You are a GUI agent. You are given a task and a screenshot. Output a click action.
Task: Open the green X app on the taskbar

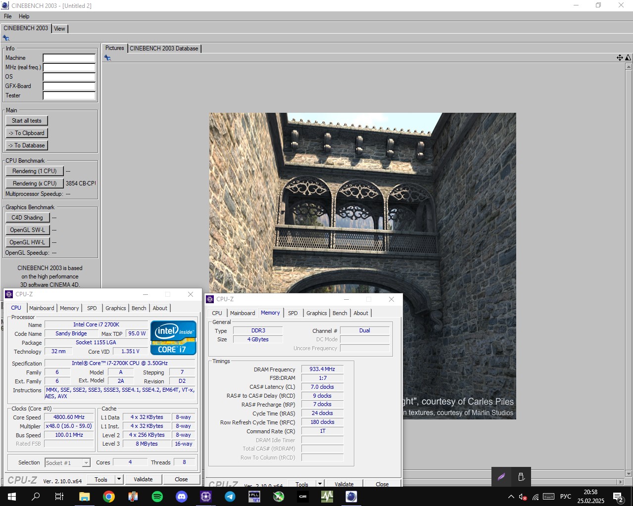[x=279, y=497]
